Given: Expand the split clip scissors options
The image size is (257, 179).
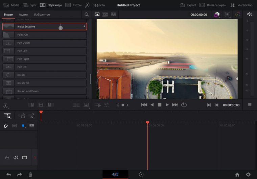Looking at the screenshot, I should (6, 105).
